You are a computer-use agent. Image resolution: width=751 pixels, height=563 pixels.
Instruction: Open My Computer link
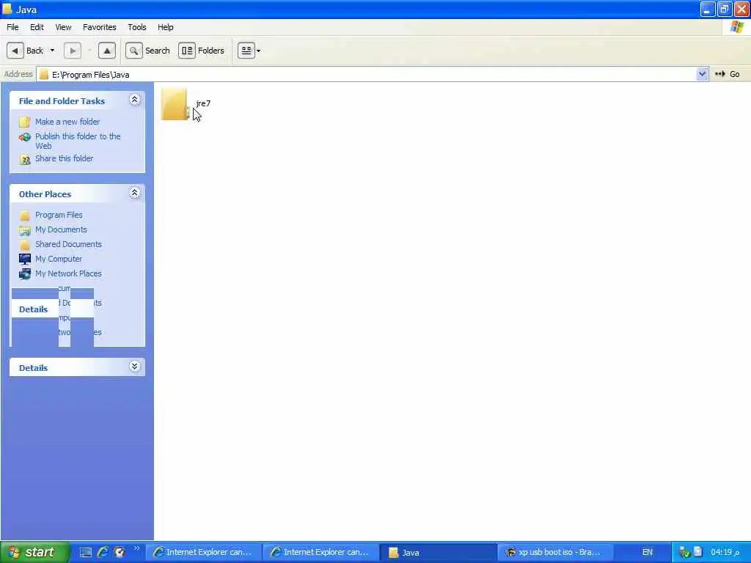tap(59, 259)
